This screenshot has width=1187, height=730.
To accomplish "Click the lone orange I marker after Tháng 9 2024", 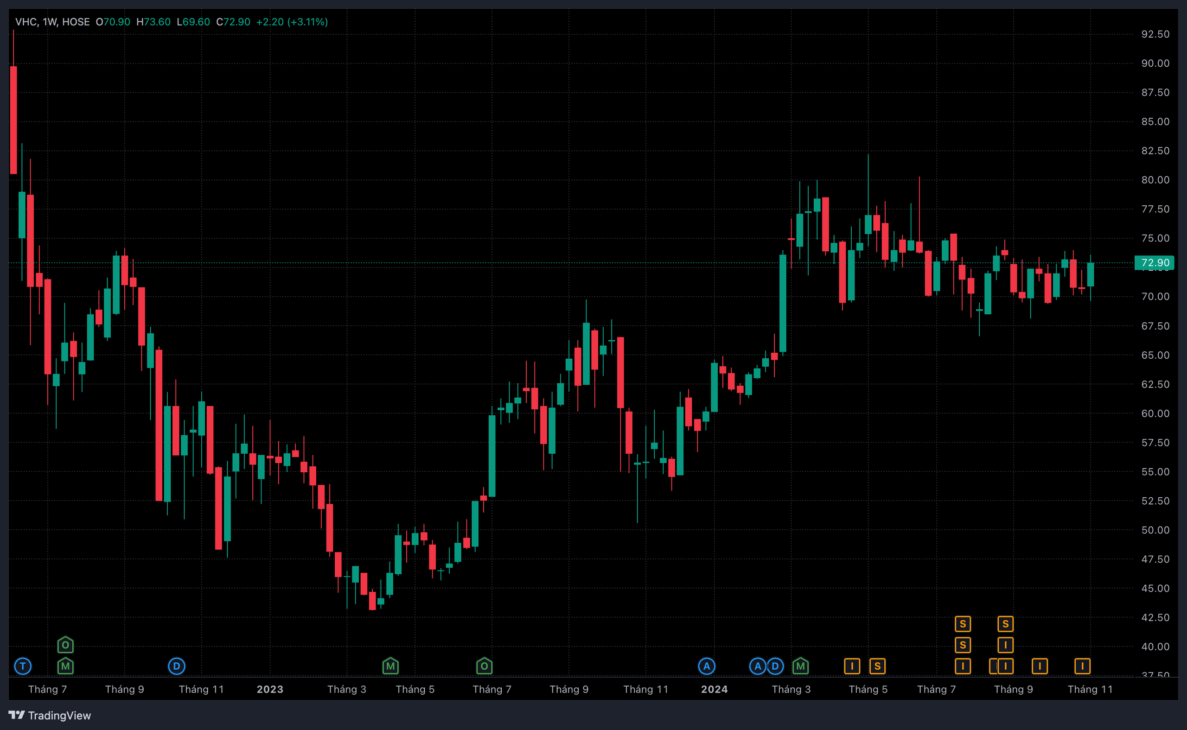I will click(x=1040, y=667).
